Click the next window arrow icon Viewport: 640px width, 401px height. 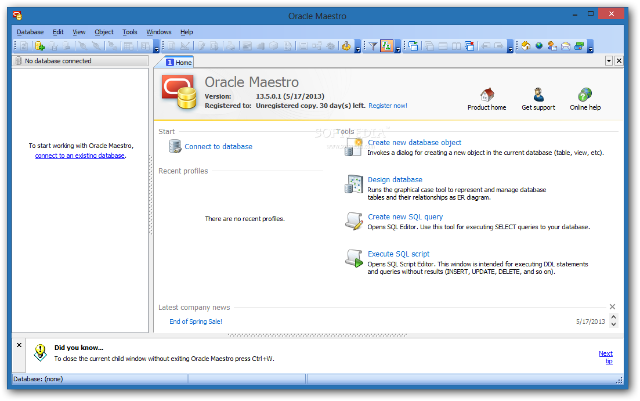(x=499, y=46)
